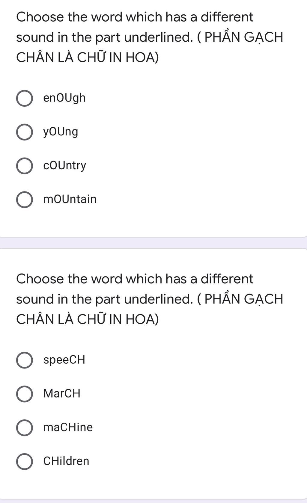Click the speeCH answer label
Screen dimensions: 307x503
pyautogui.click(x=64, y=360)
